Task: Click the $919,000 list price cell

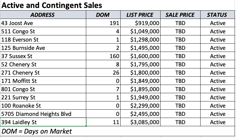Action: [140, 23]
